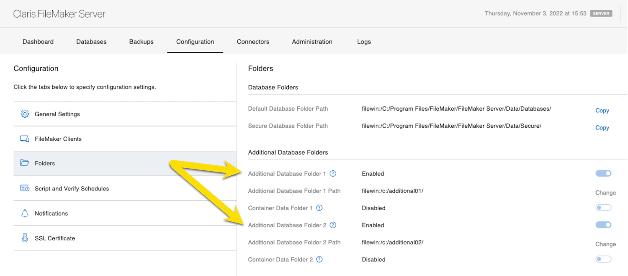Viewport: 628px width, 276px height.
Task: Click the filewin:/c:/additional01/ path value
Action: [x=393, y=191]
